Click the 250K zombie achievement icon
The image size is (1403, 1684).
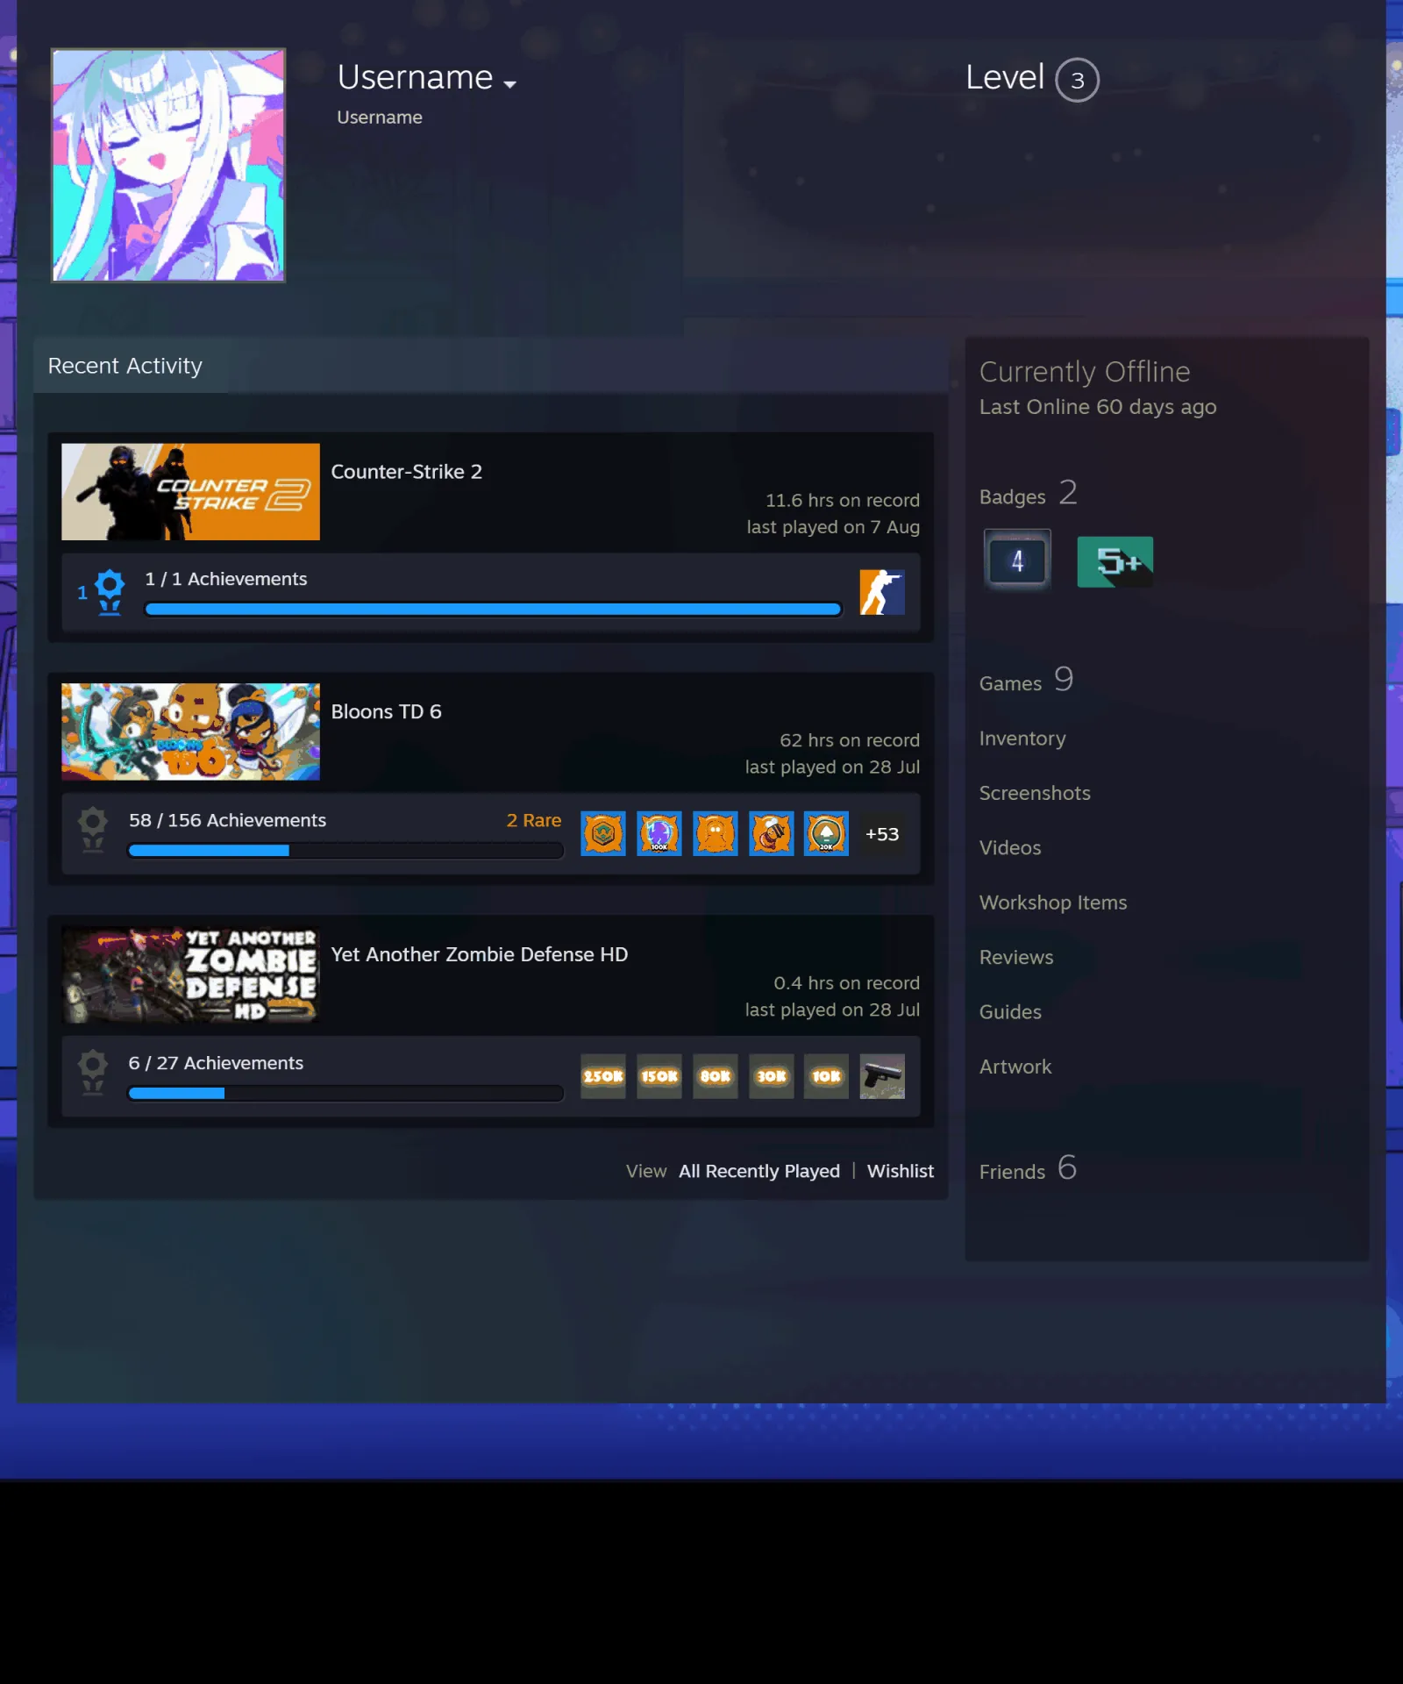click(603, 1076)
